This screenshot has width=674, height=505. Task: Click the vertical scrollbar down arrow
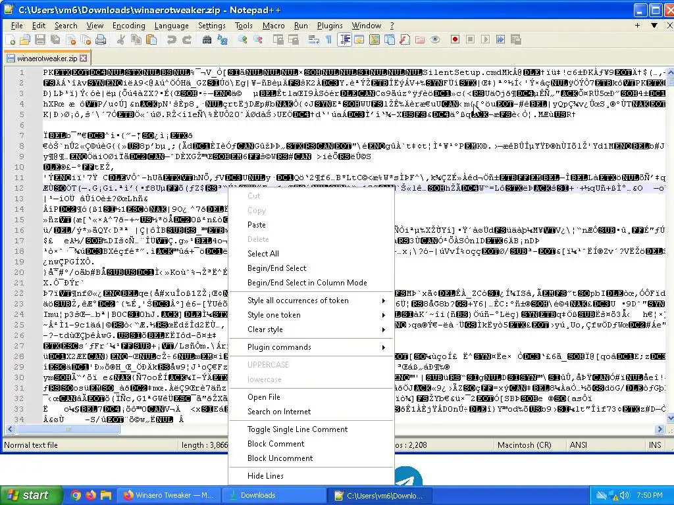click(669, 418)
